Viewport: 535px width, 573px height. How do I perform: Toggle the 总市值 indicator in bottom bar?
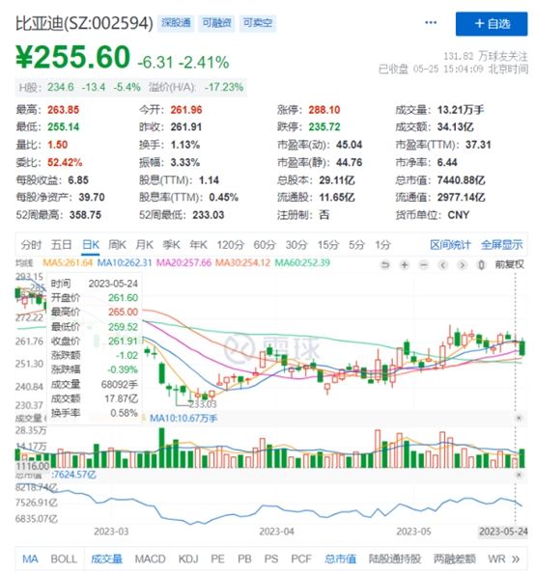(x=340, y=559)
